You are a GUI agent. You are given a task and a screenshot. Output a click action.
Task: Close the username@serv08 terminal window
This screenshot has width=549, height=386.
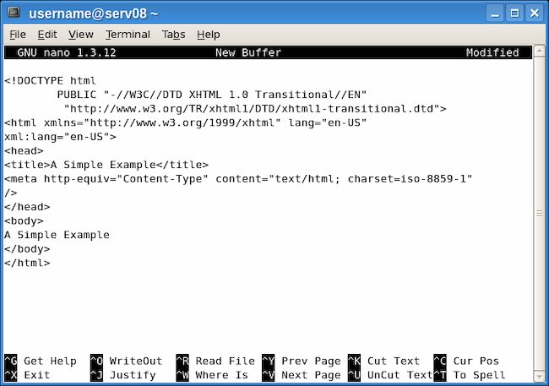coord(534,14)
